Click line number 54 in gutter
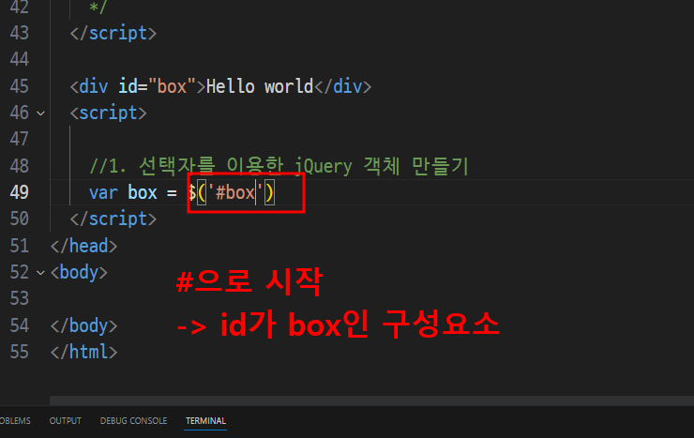 tap(20, 325)
